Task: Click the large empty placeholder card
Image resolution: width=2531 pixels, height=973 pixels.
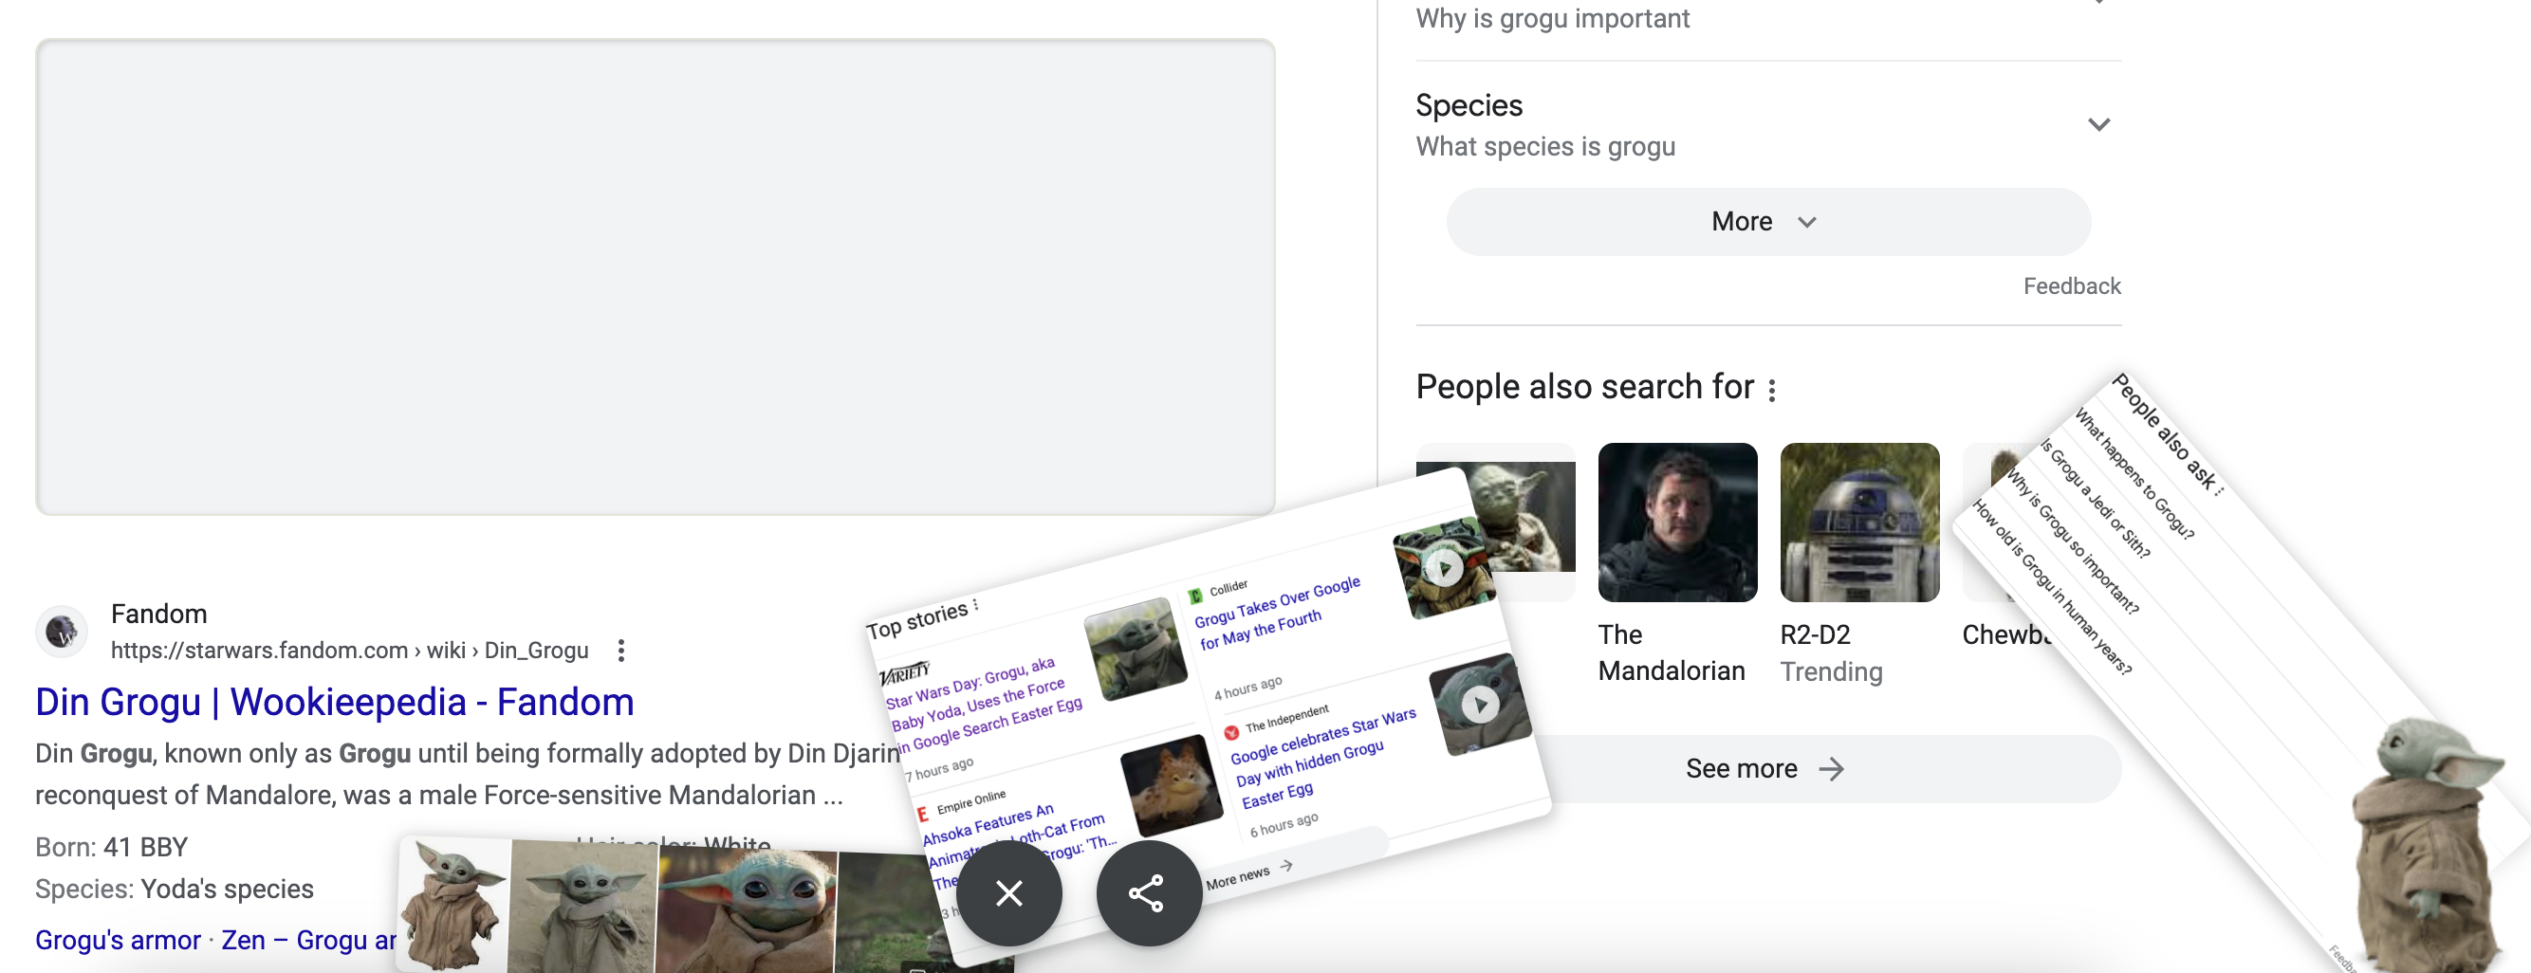Action: pos(656,277)
